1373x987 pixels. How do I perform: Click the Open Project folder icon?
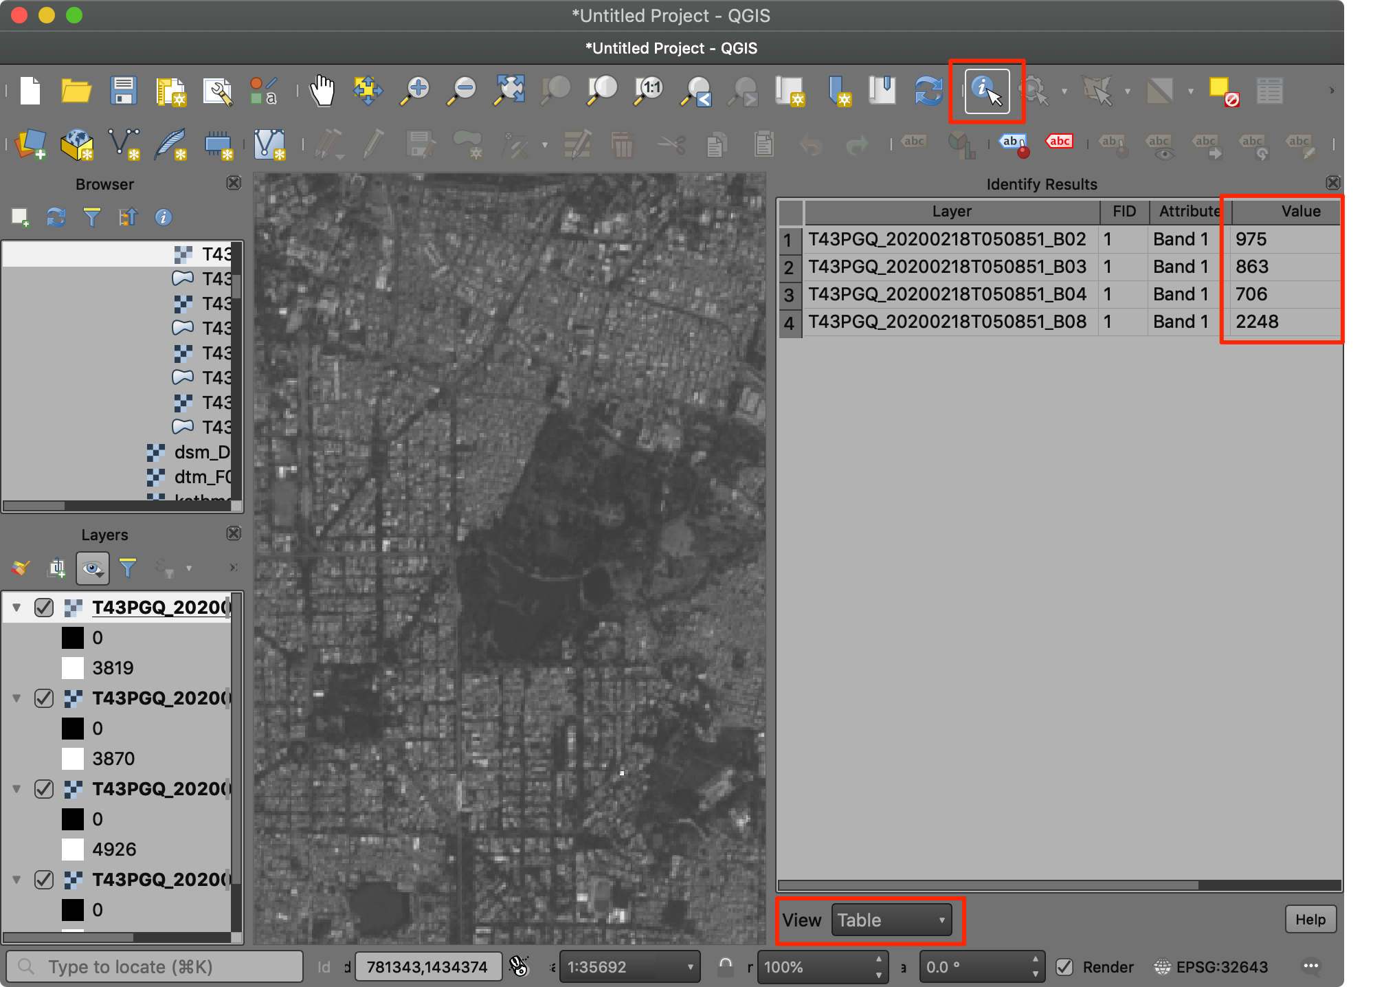(x=76, y=91)
